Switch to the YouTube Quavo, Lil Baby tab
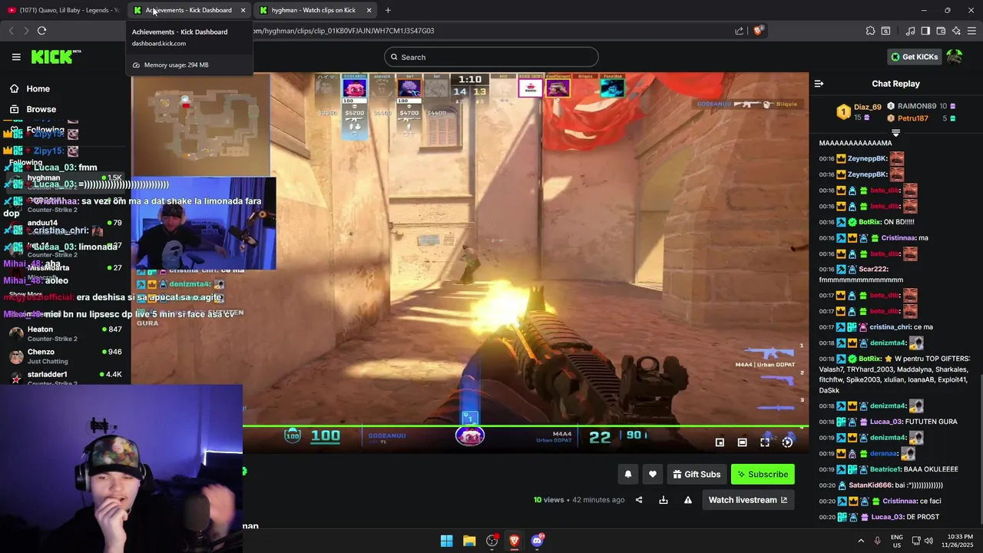This screenshot has height=553, width=983. pos(63,10)
